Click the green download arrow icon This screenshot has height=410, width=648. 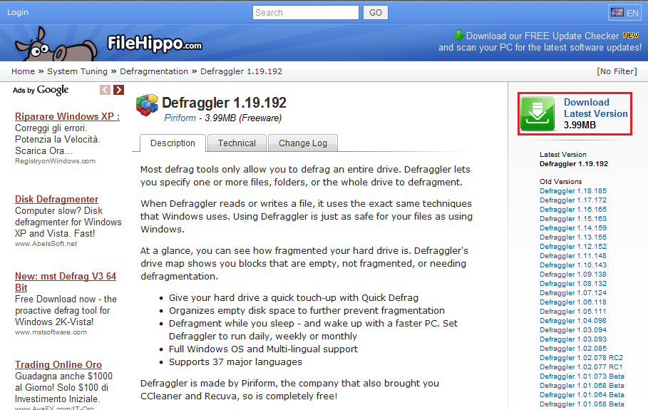click(x=538, y=113)
